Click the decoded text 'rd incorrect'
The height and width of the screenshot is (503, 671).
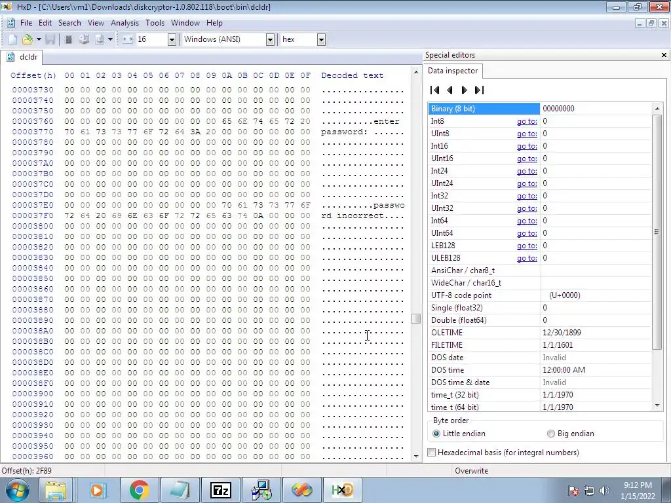[x=353, y=215]
